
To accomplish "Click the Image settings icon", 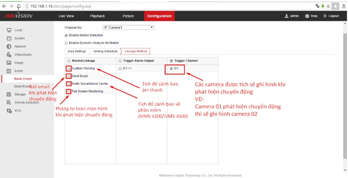I will 9,63.
